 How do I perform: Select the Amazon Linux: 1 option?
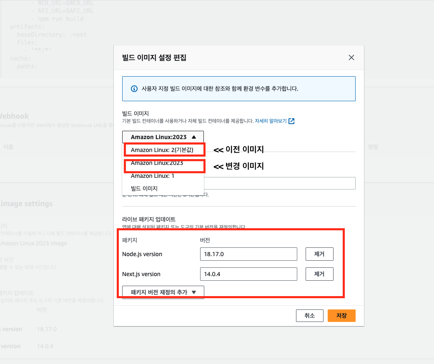click(153, 176)
